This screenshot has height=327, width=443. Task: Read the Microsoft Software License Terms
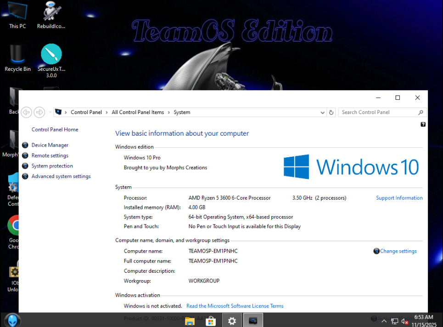pos(235,306)
